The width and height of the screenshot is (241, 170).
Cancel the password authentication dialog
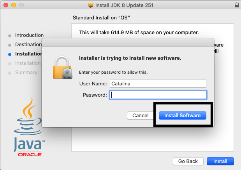coord(140,115)
